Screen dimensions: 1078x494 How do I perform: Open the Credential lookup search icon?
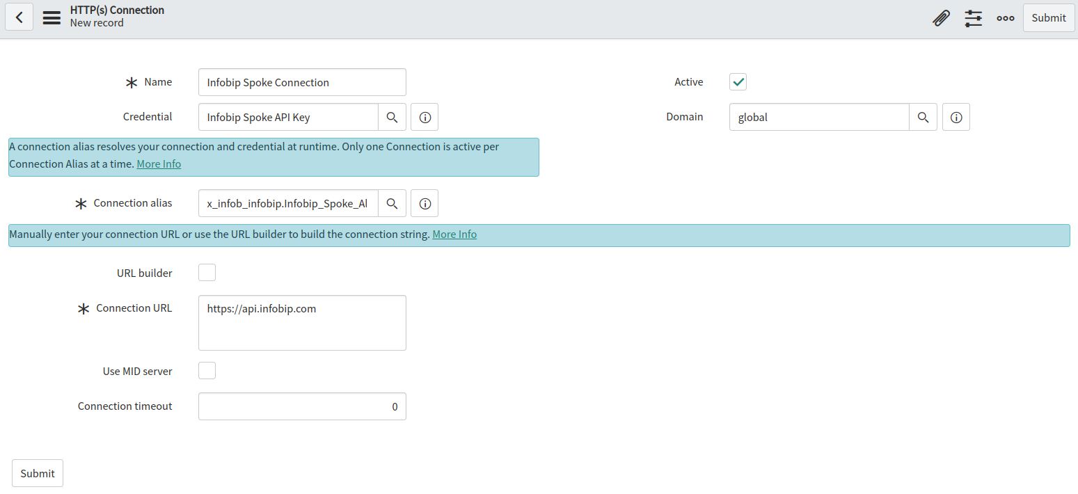pyautogui.click(x=392, y=118)
